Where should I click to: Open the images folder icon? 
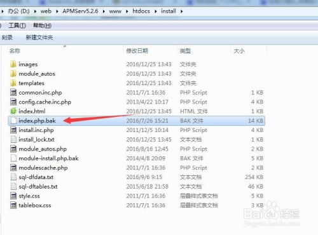click(x=13, y=64)
